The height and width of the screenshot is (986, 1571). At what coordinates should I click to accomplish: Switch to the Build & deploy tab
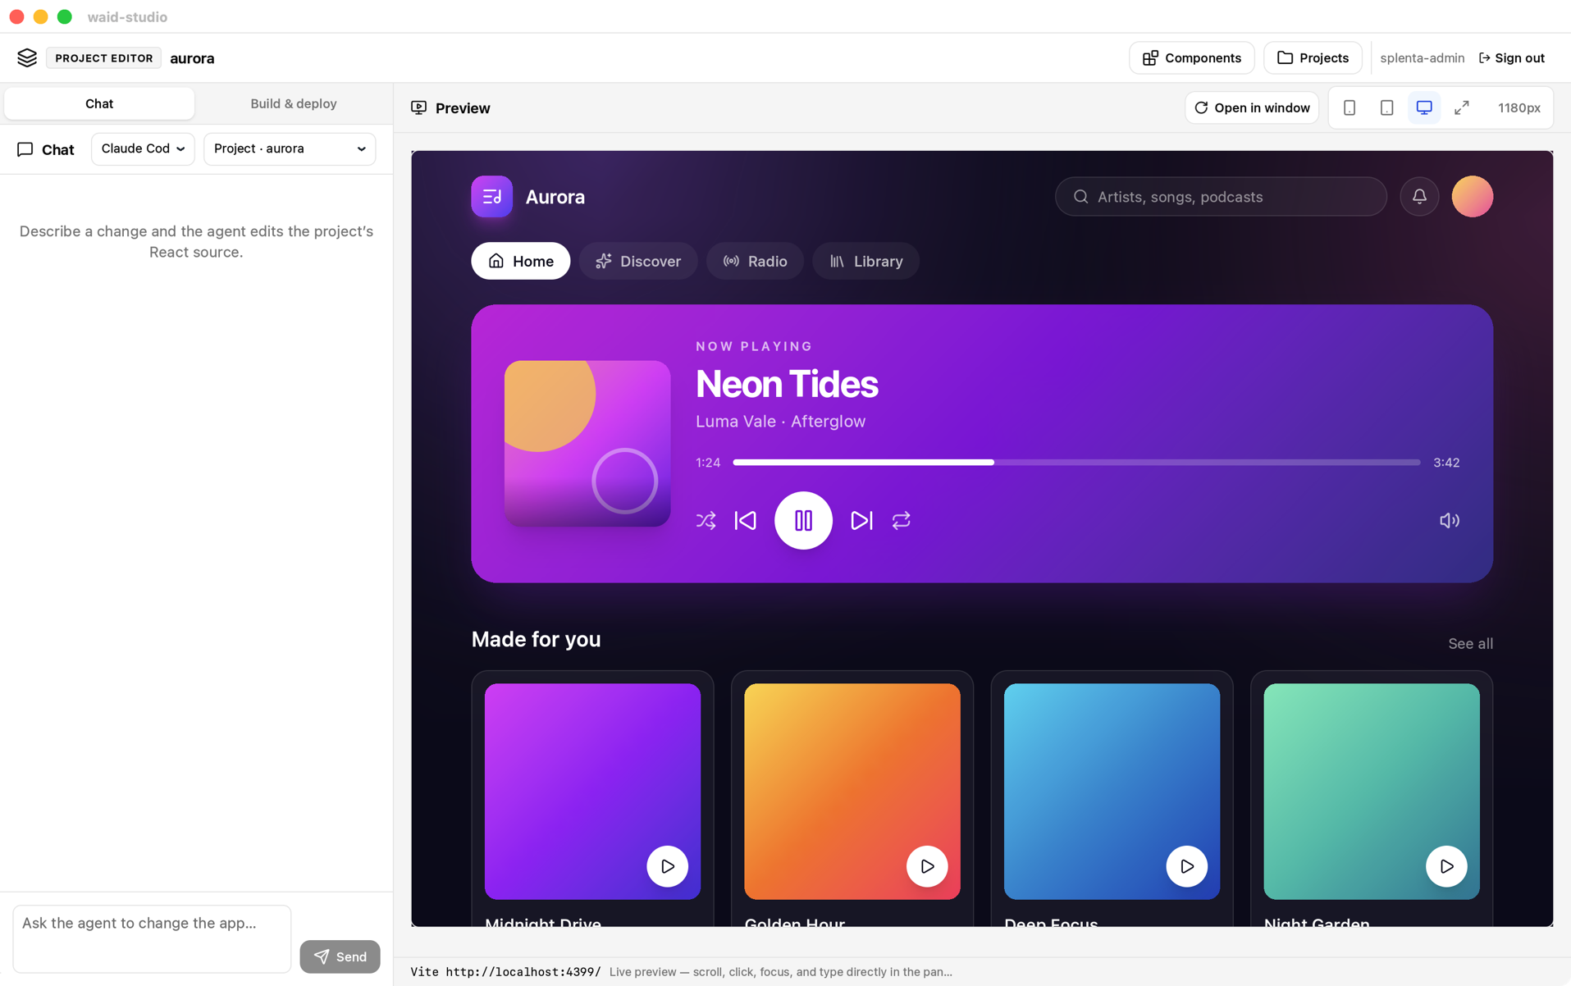tap(294, 103)
